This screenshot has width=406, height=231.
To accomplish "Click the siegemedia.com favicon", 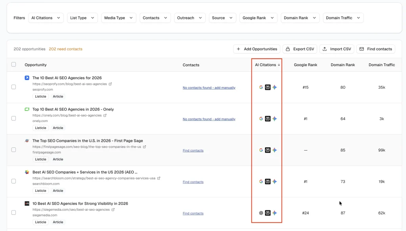I will [x=27, y=204].
